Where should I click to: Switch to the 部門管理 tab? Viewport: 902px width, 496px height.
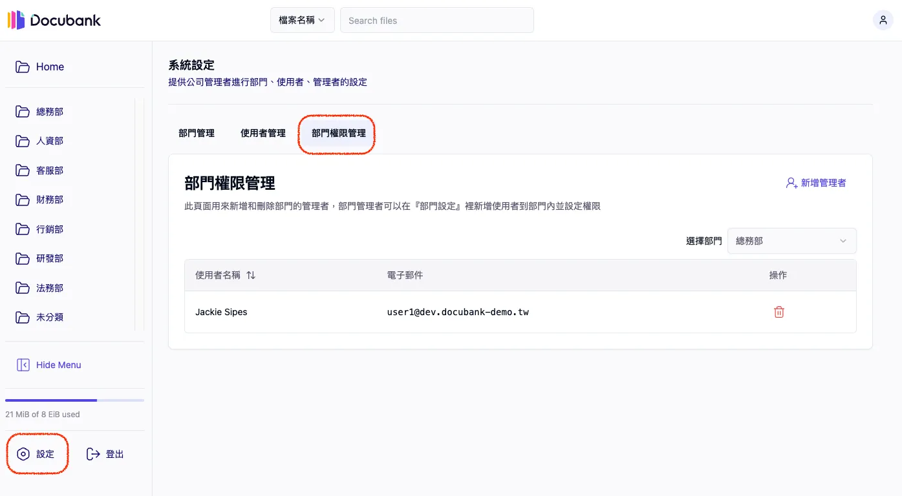coord(196,133)
